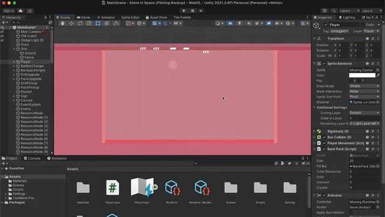385x217 pixels.
Task: Toggle Sprite Renderer enabled checkbox
Action: coord(324,64)
